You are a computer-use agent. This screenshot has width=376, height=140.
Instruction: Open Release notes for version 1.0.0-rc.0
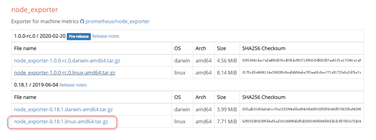tap(105, 36)
